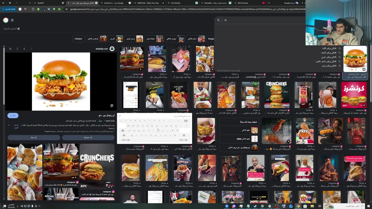
Task: Open the ananinja.com source link
Action: [x=104, y=49]
